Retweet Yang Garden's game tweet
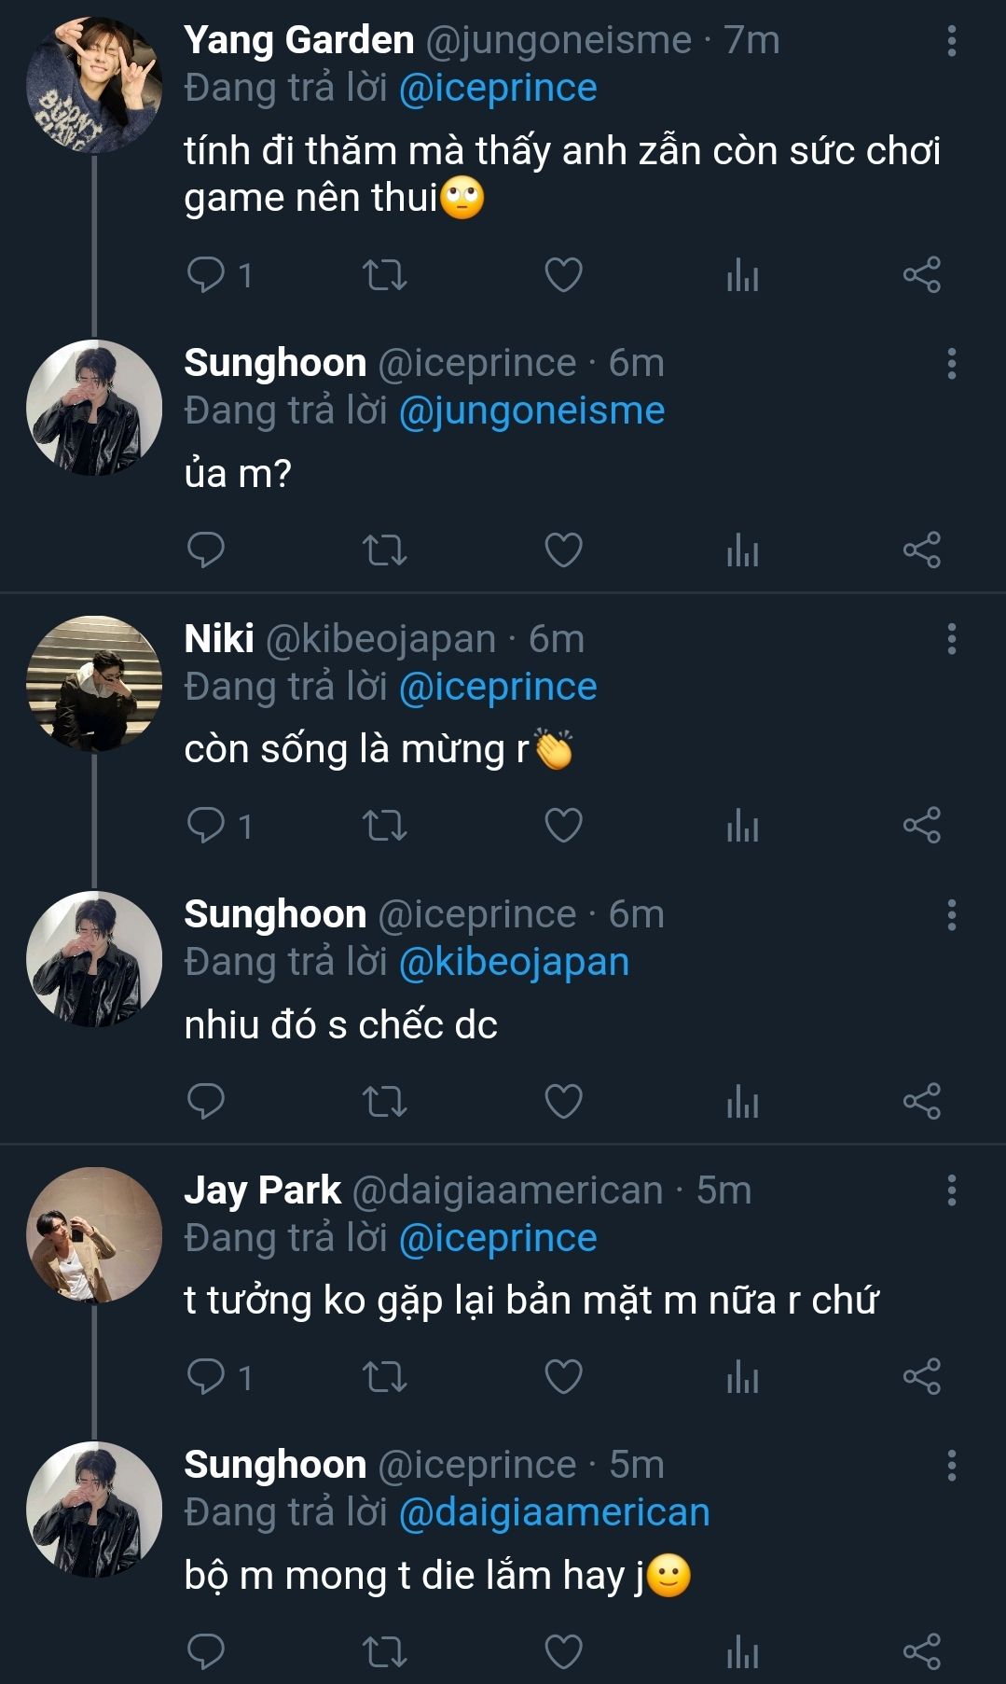The image size is (1006, 1684). 384,275
